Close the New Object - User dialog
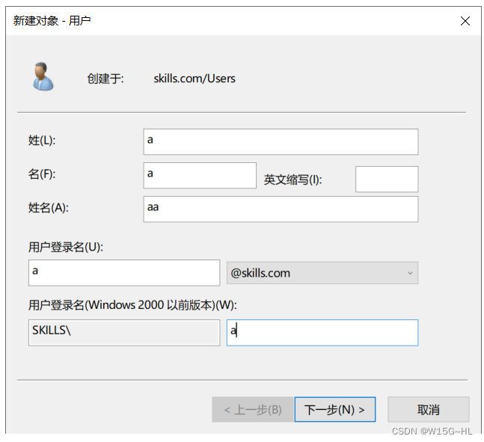The width and height of the screenshot is (484, 442). click(465, 21)
